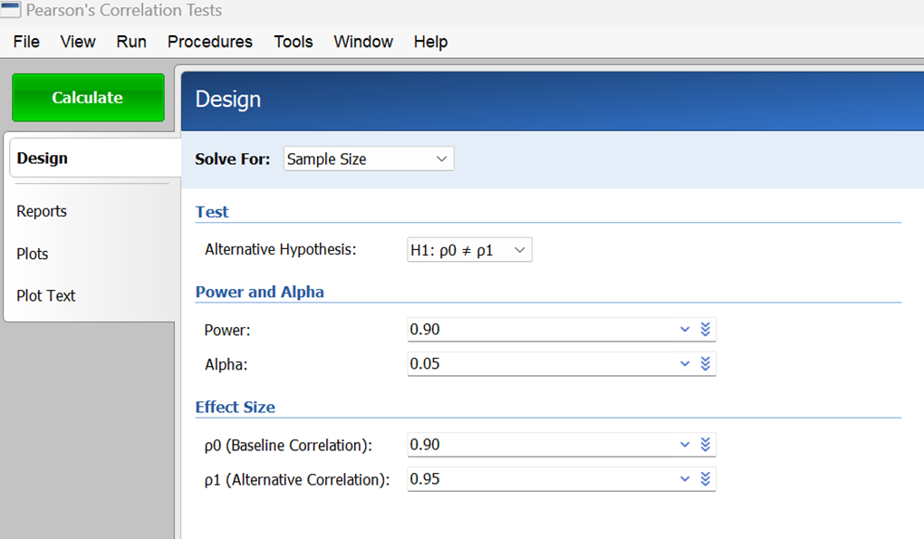
Task: Switch to the Reports tab
Action: point(42,211)
